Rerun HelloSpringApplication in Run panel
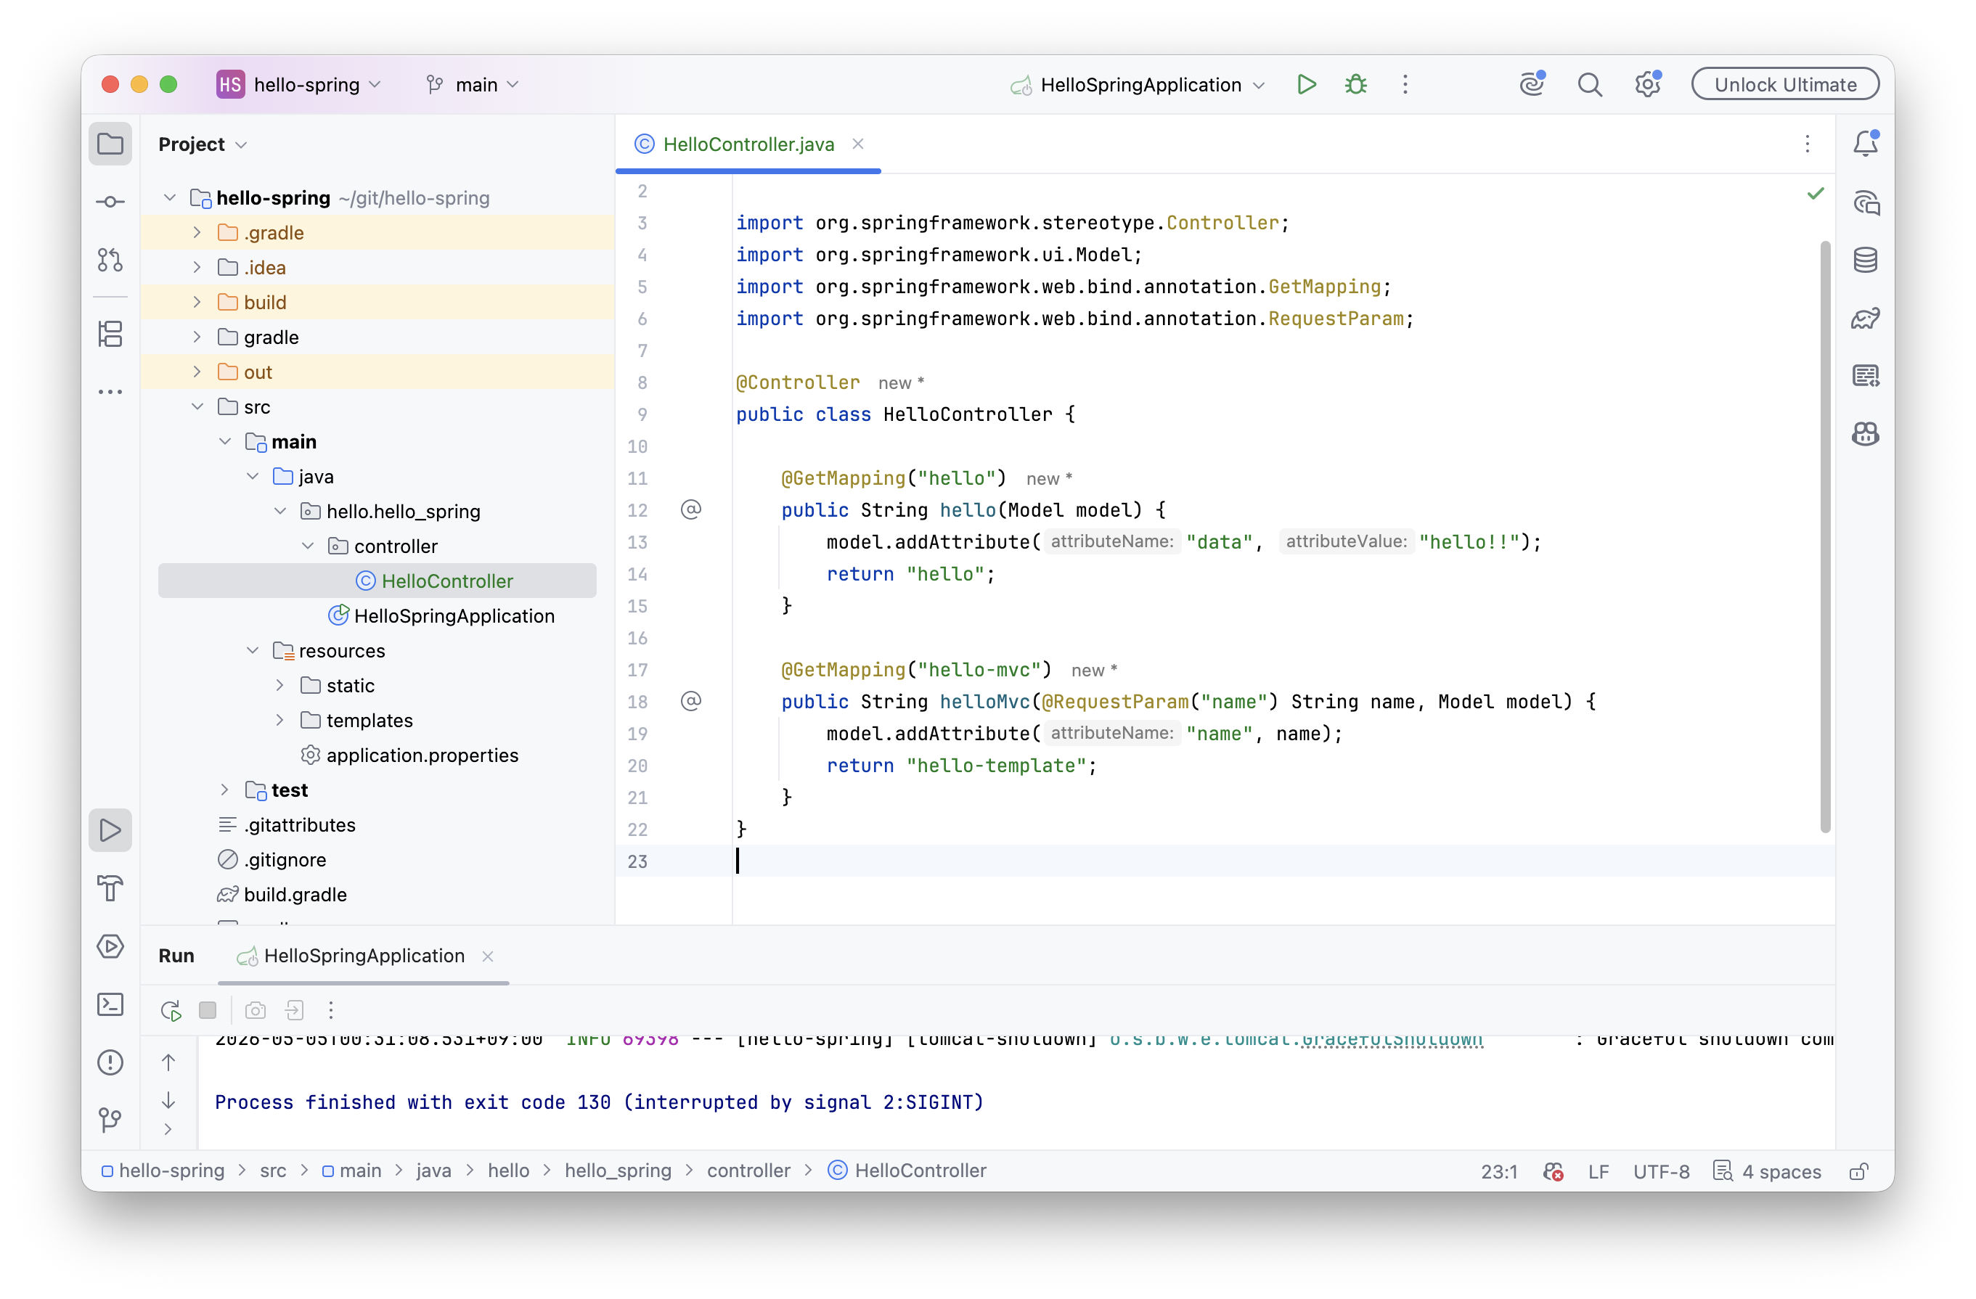Image resolution: width=1976 pixels, height=1299 pixels. (x=170, y=1010)
